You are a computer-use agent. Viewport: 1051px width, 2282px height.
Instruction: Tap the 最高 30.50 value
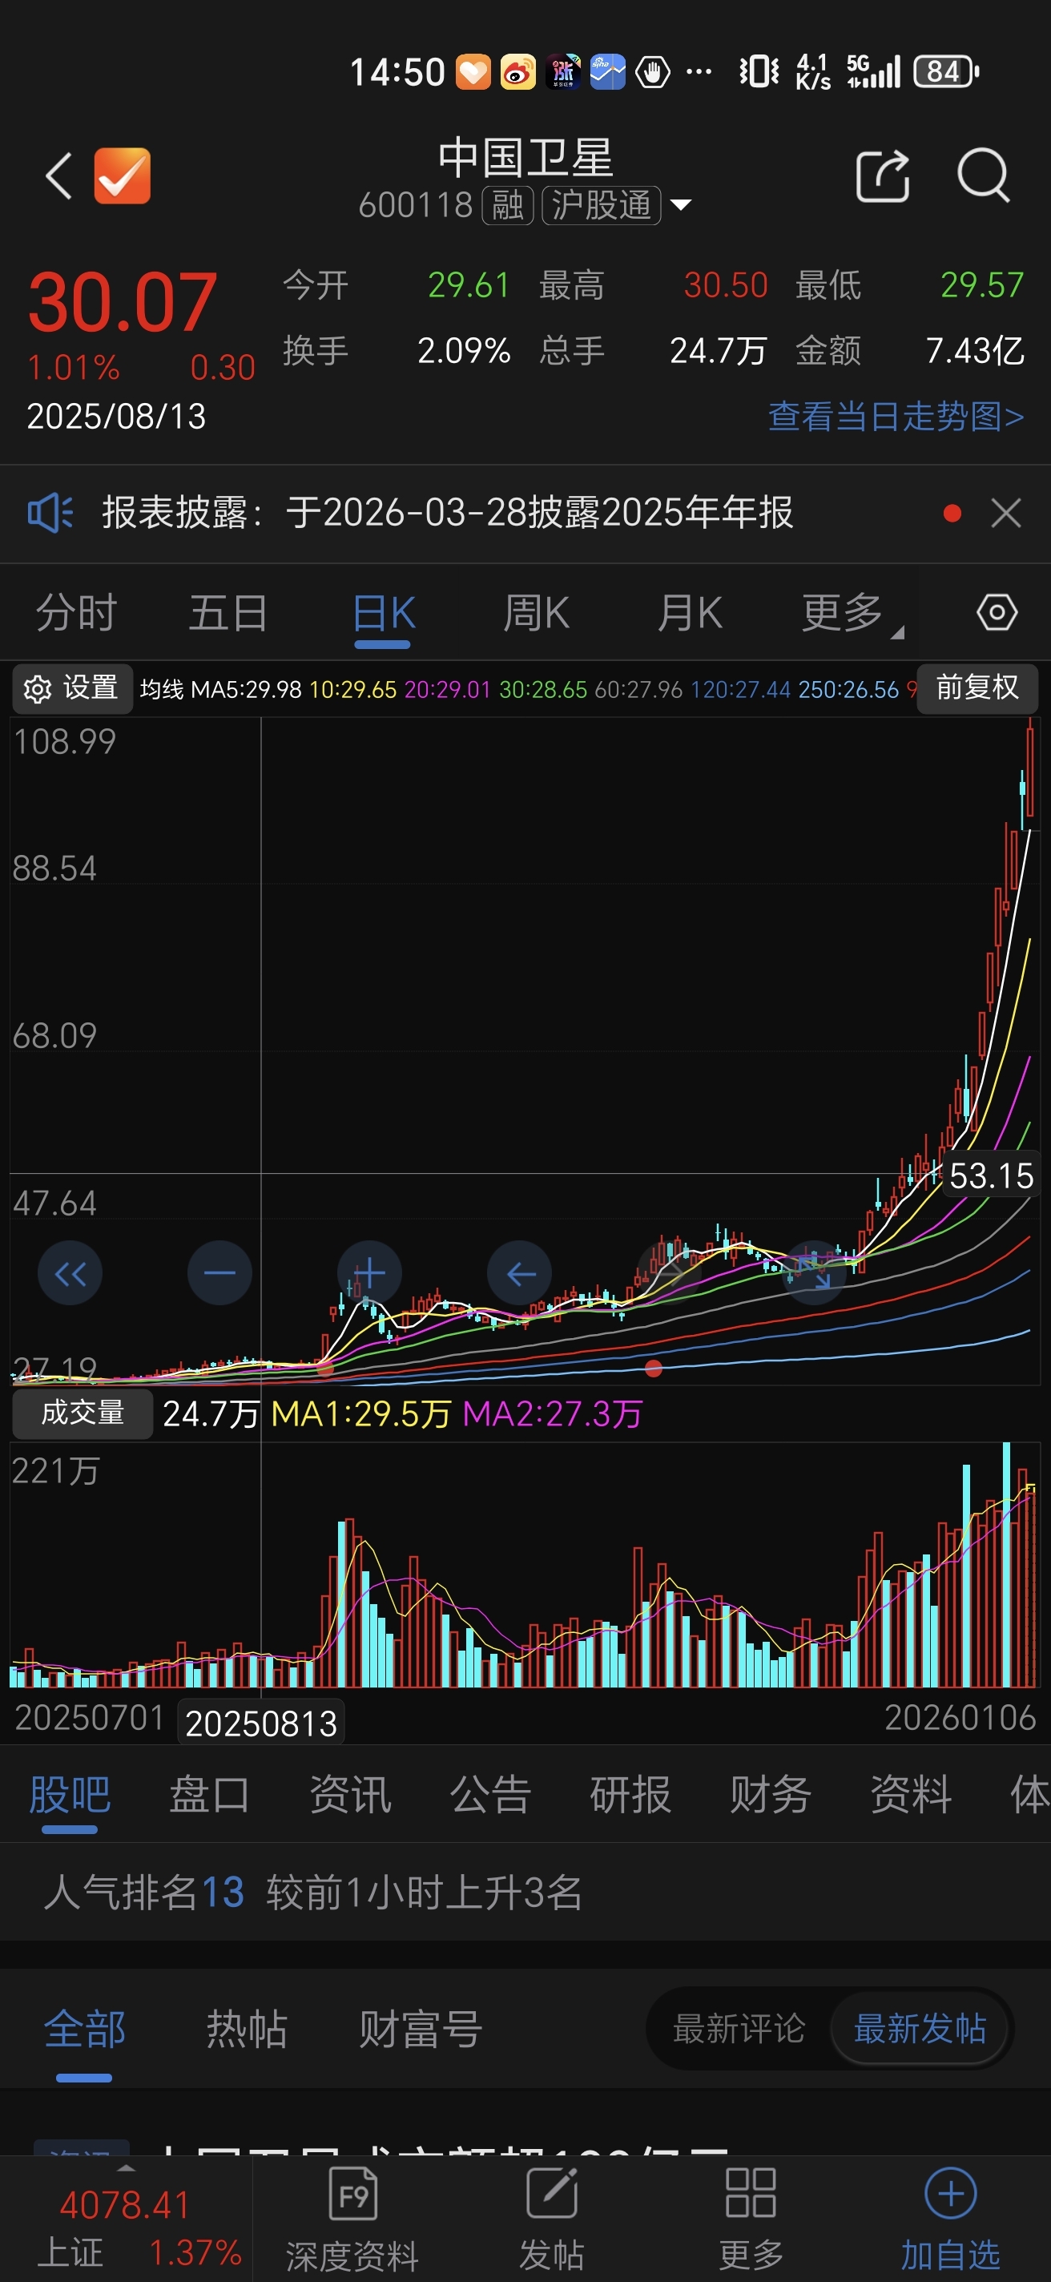click(725, 285)
